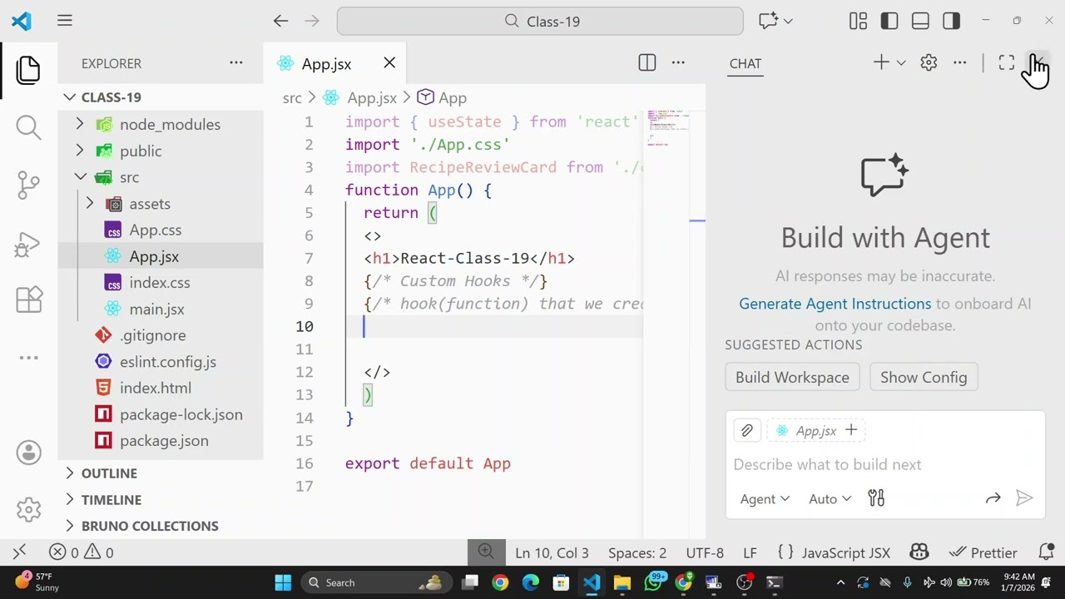Expand the node_modules folder
This screenshot has width=1065, height=599.
[79, 124]
